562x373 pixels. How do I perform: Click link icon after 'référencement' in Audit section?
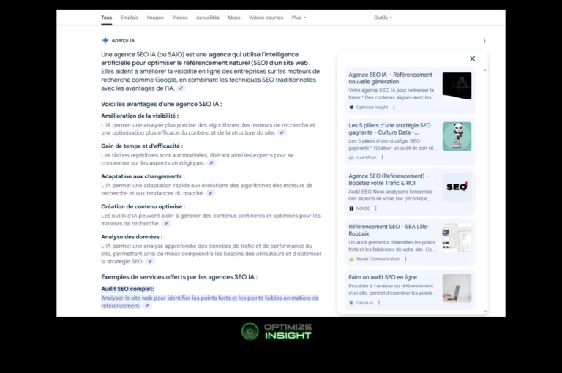click(x=147, y=306)
